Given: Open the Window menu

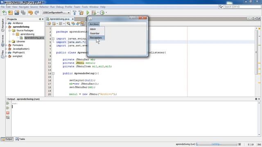Looking at the screenshot, I should [94, 7].
